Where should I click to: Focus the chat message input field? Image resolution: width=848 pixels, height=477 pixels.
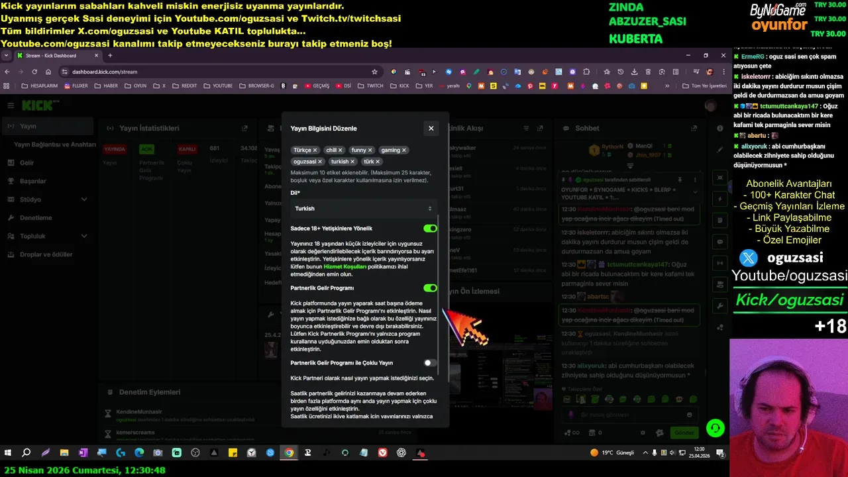pos(629,415)
